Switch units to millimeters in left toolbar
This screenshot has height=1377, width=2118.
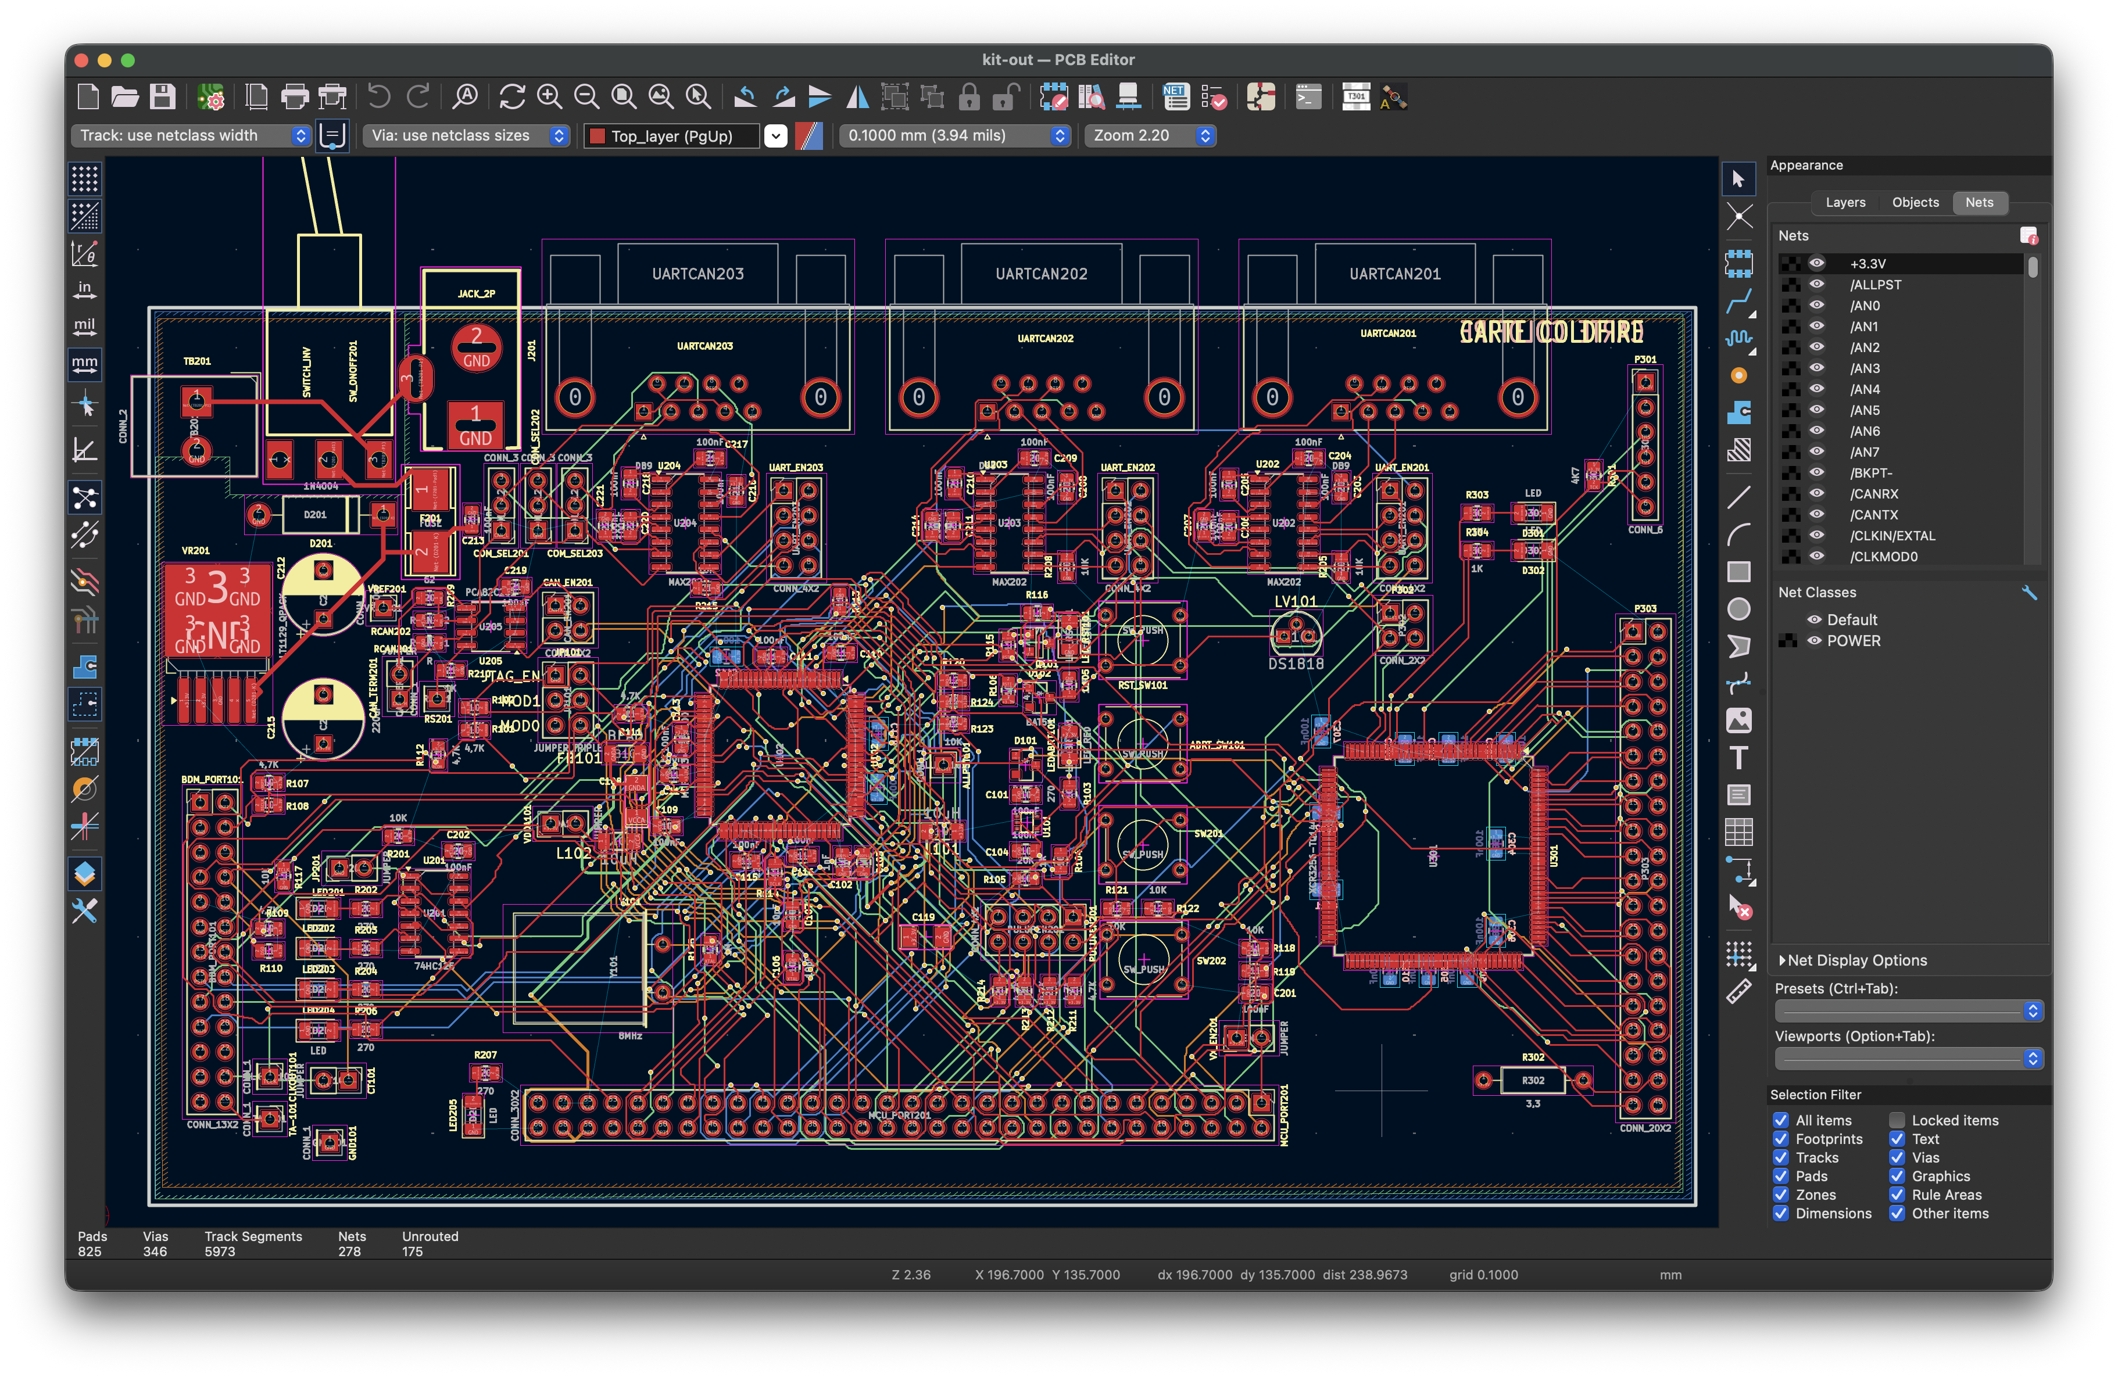[84, 364]
